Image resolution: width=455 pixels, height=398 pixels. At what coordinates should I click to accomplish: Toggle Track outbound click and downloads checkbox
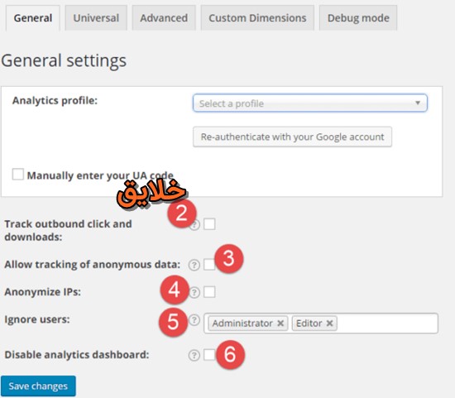pos(209,223)
